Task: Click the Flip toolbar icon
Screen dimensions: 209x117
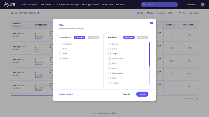Action: pyautogui.click(x=138, y=13)
